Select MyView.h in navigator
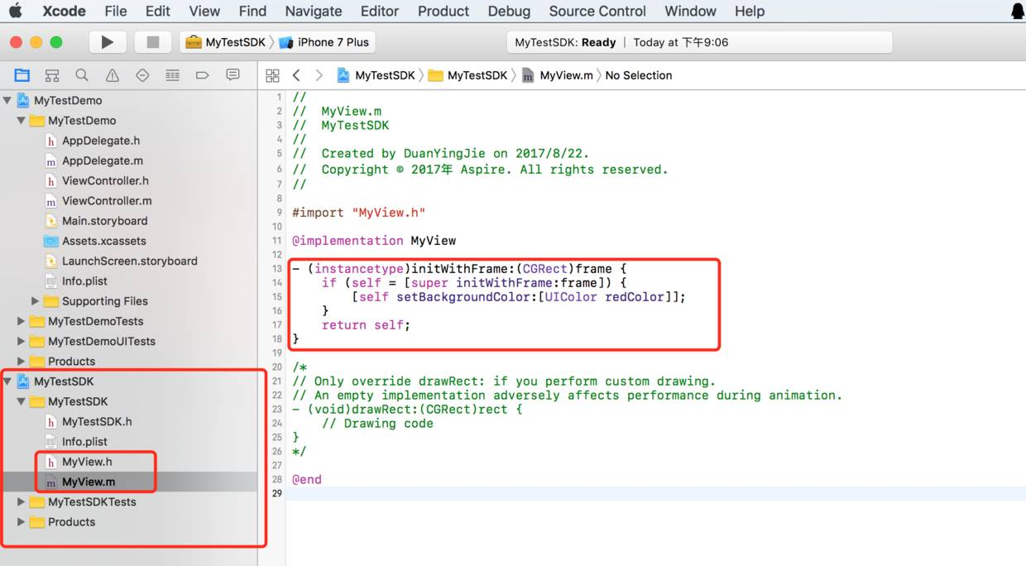Image resolution: width=1026 pixels, height=566 pixels. click(x=87, y=462)
